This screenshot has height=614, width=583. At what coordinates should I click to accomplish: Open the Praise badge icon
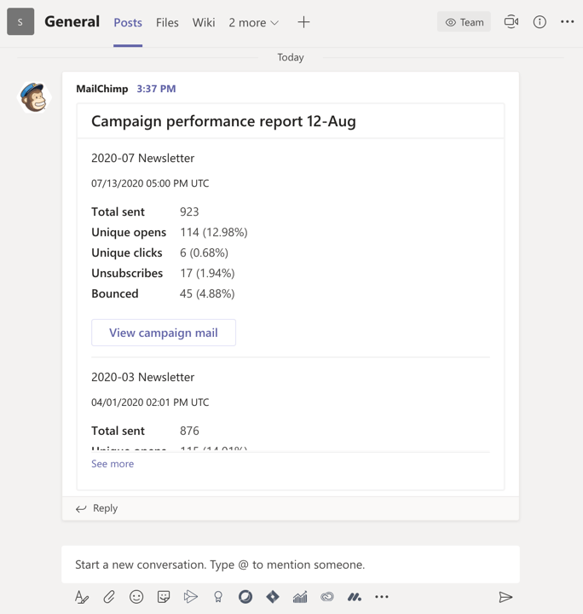tap(218, 597)
